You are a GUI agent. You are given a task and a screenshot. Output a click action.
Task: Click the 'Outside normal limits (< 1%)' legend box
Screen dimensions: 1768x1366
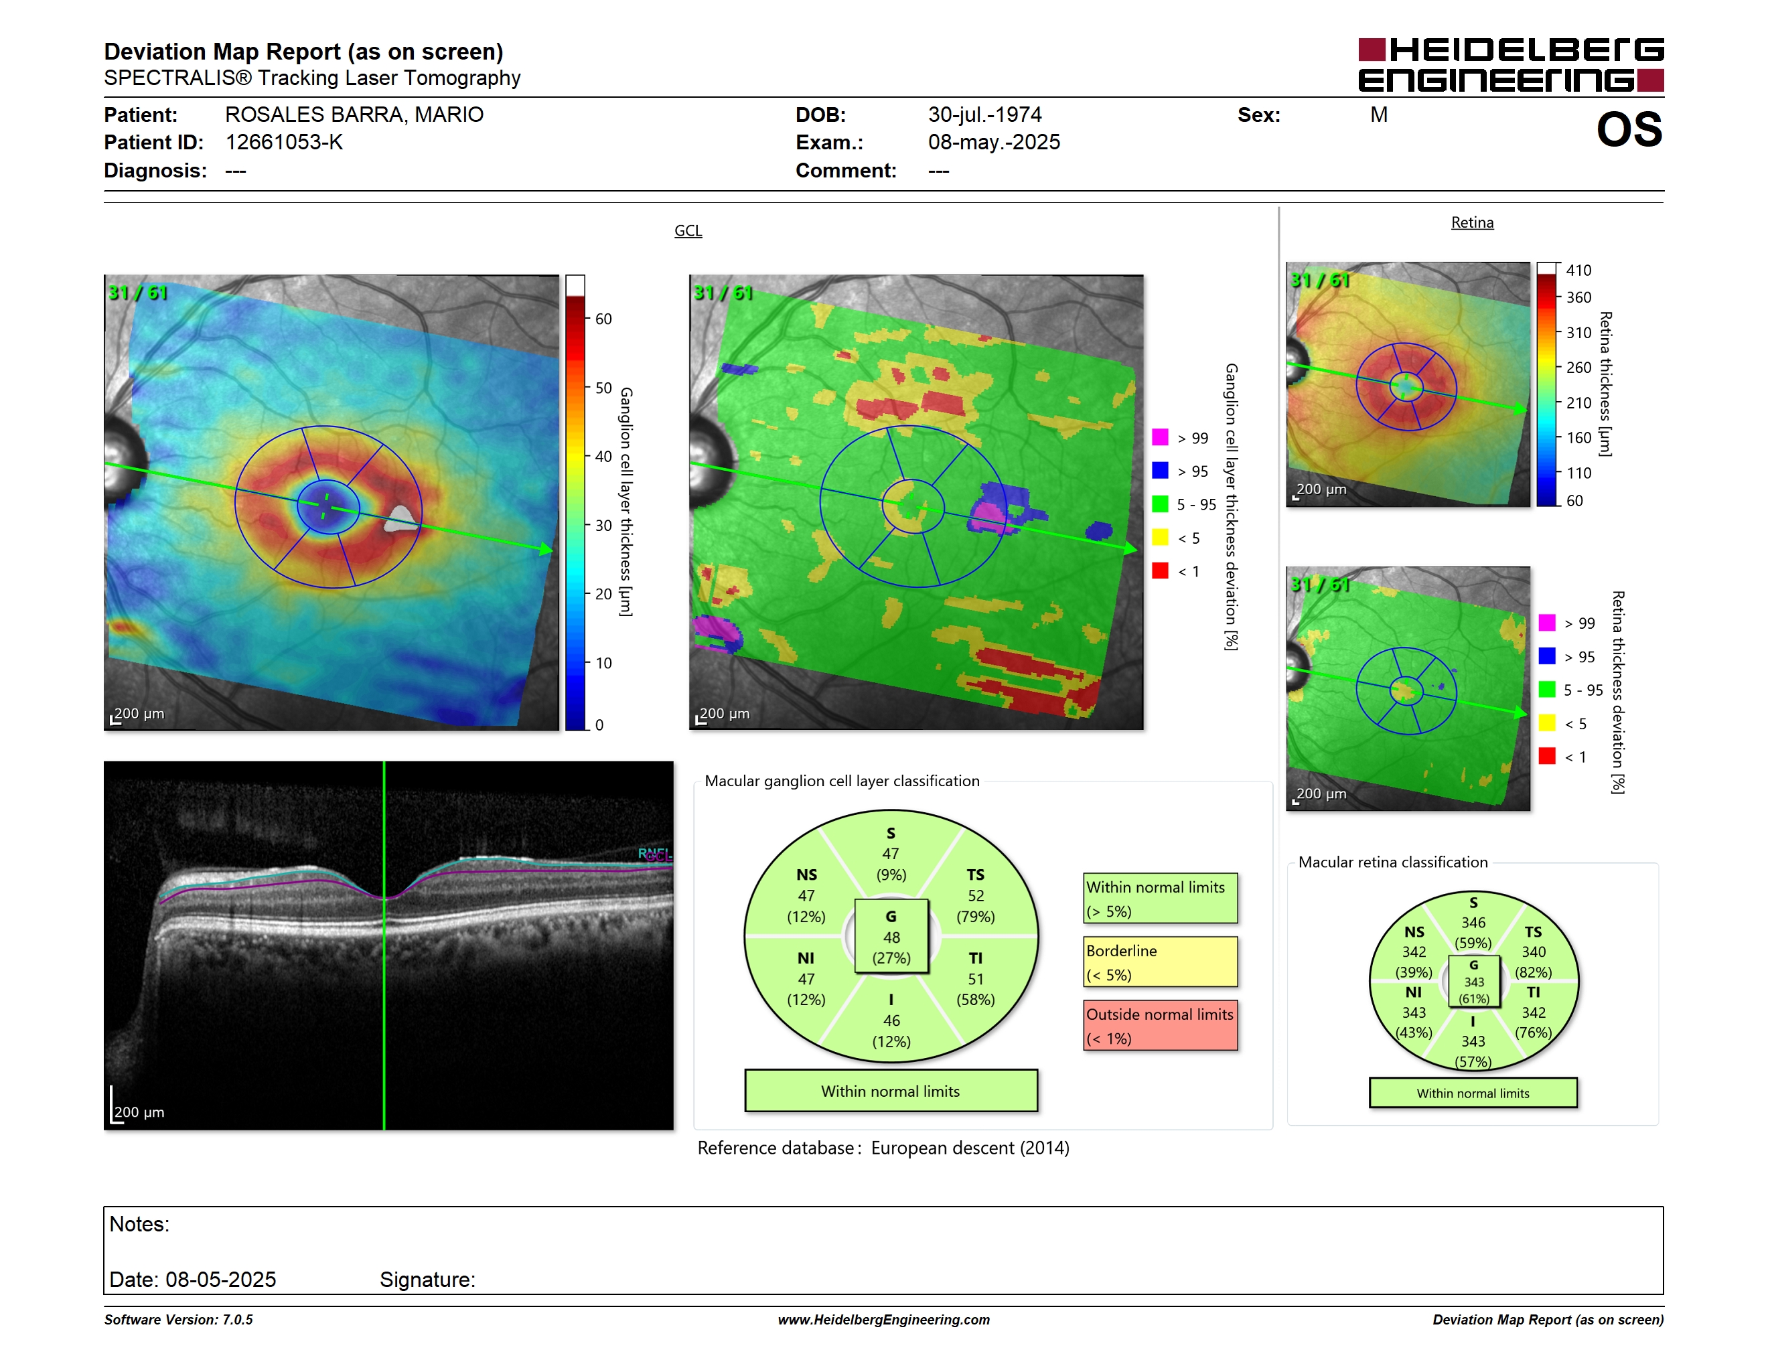(1160, 1025)
